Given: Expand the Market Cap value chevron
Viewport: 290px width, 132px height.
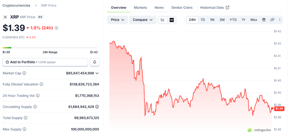Looking at the screenshot, I should click(97, 73).
